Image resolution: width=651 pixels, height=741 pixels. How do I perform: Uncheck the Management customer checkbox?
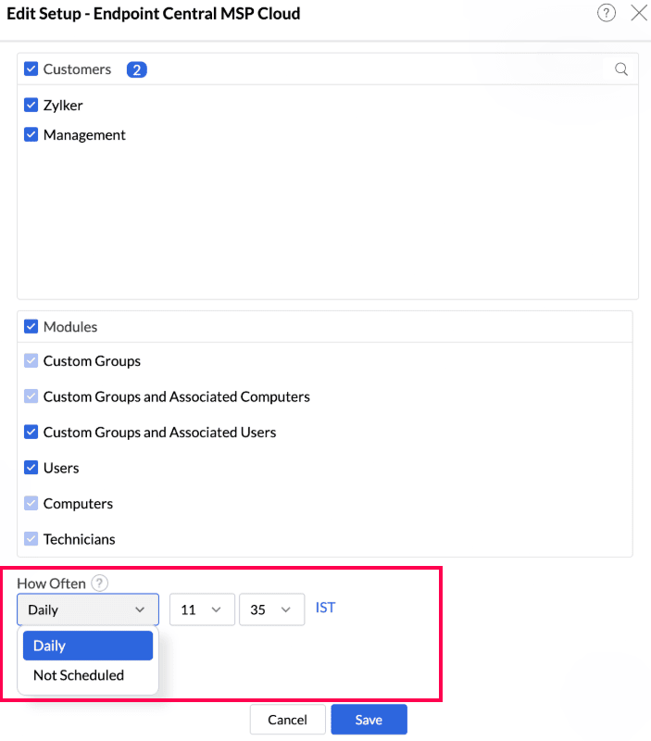pos(31,135)
